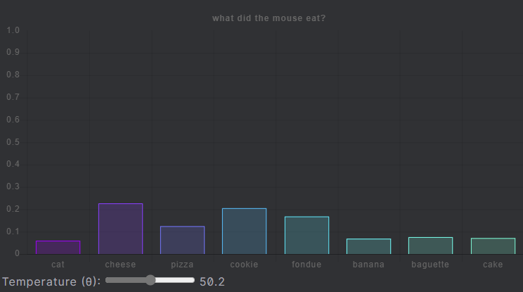The height and width of the screenshot is (292, 523).
Task: Click the 'cat' axis label
Action: (58, 265)
